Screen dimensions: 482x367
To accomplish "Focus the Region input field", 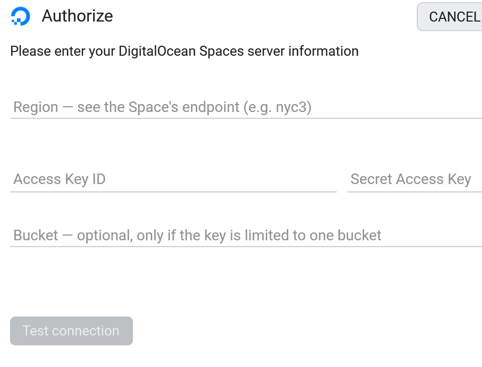I will 246,107.
